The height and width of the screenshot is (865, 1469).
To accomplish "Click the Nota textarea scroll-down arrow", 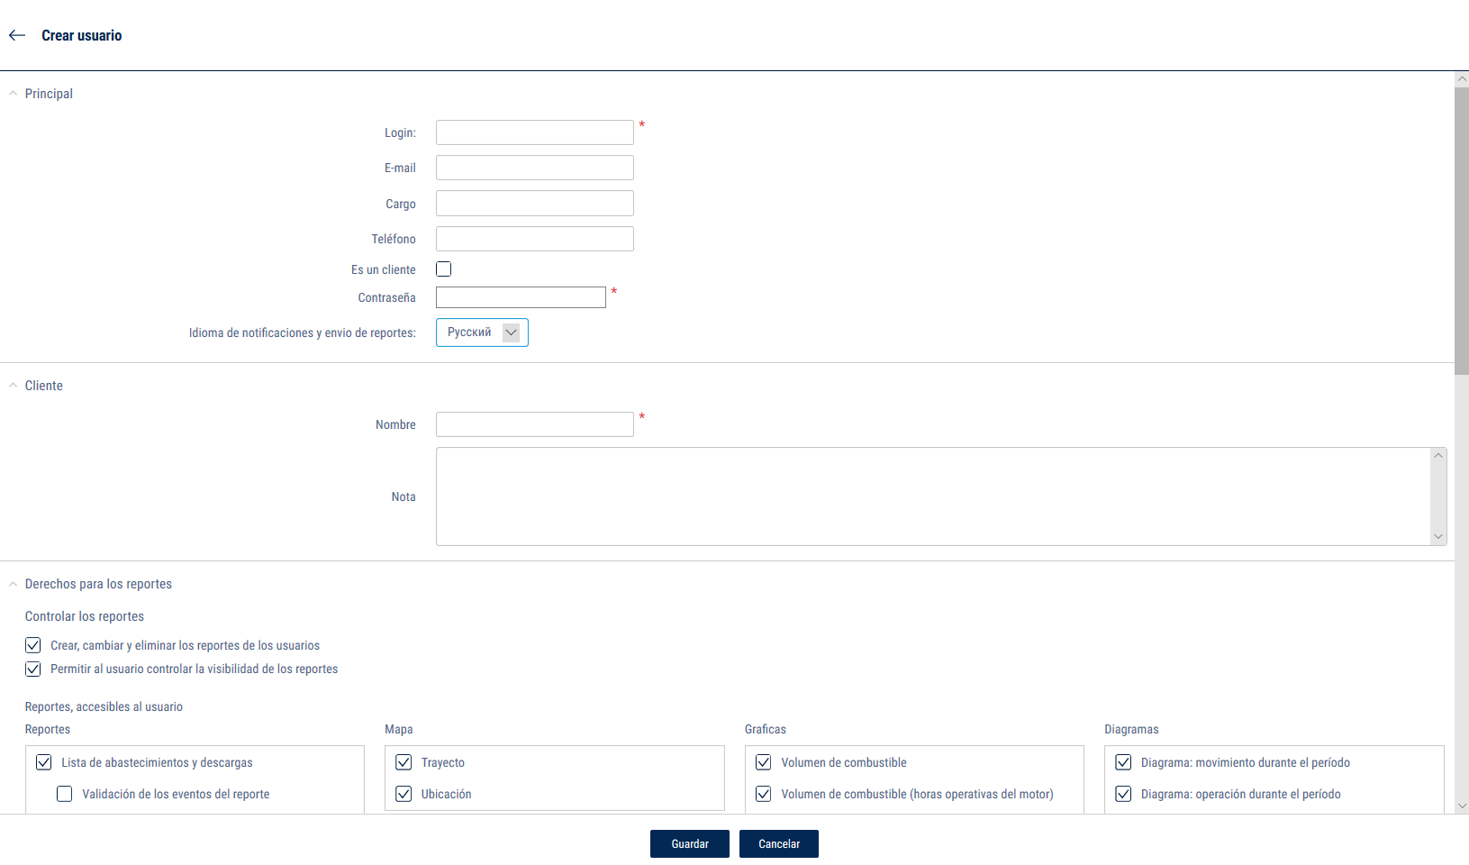I will coord(1438,537).
